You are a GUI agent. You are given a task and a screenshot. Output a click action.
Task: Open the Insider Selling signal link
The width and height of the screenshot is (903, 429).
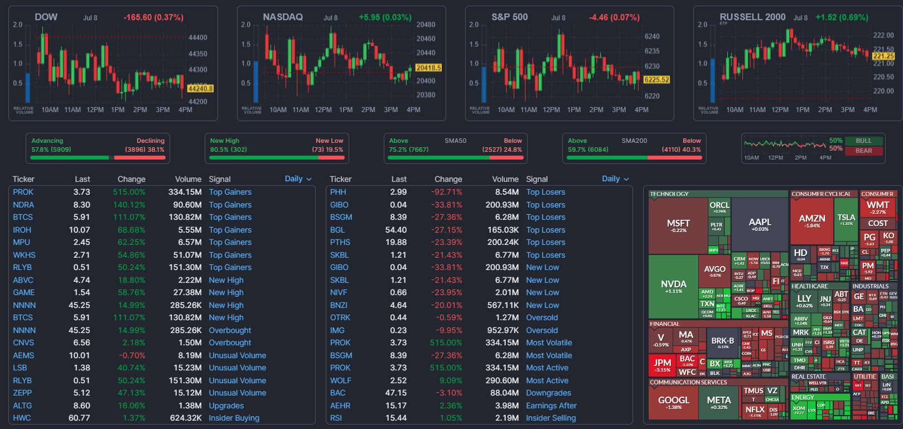(551, 418)
